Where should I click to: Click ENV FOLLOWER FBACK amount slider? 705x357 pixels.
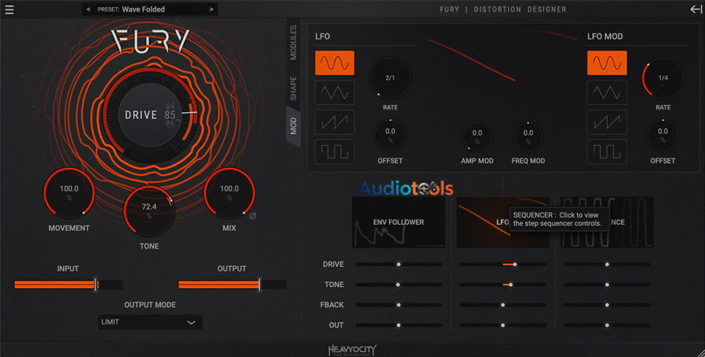click(x=399, y=305)
